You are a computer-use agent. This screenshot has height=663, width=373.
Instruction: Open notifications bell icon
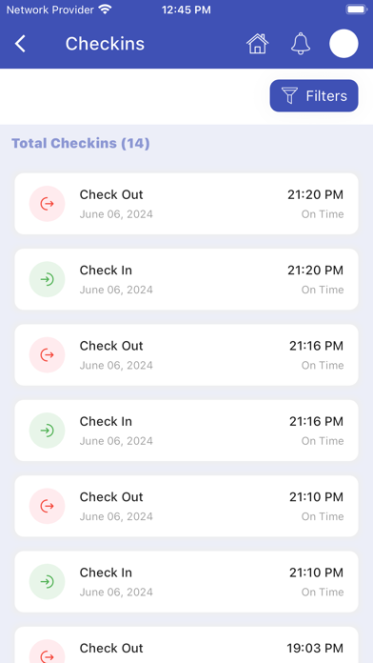[301, 44]
